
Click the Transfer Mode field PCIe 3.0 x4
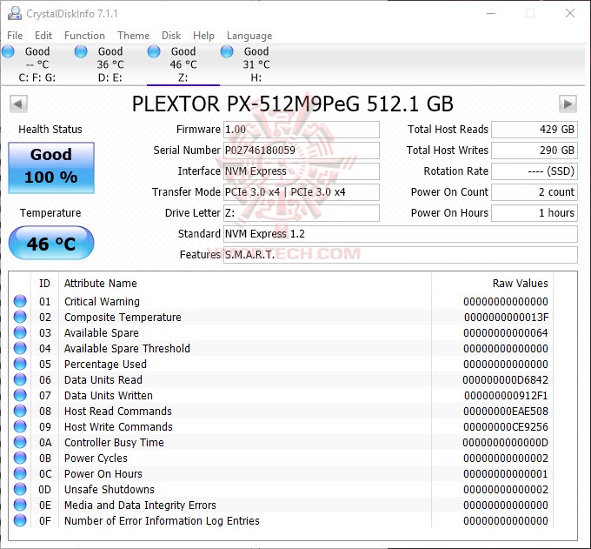tap(302, 192)
